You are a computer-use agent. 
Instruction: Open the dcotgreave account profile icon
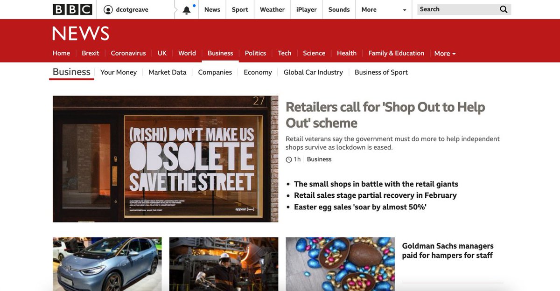[108, 9]
